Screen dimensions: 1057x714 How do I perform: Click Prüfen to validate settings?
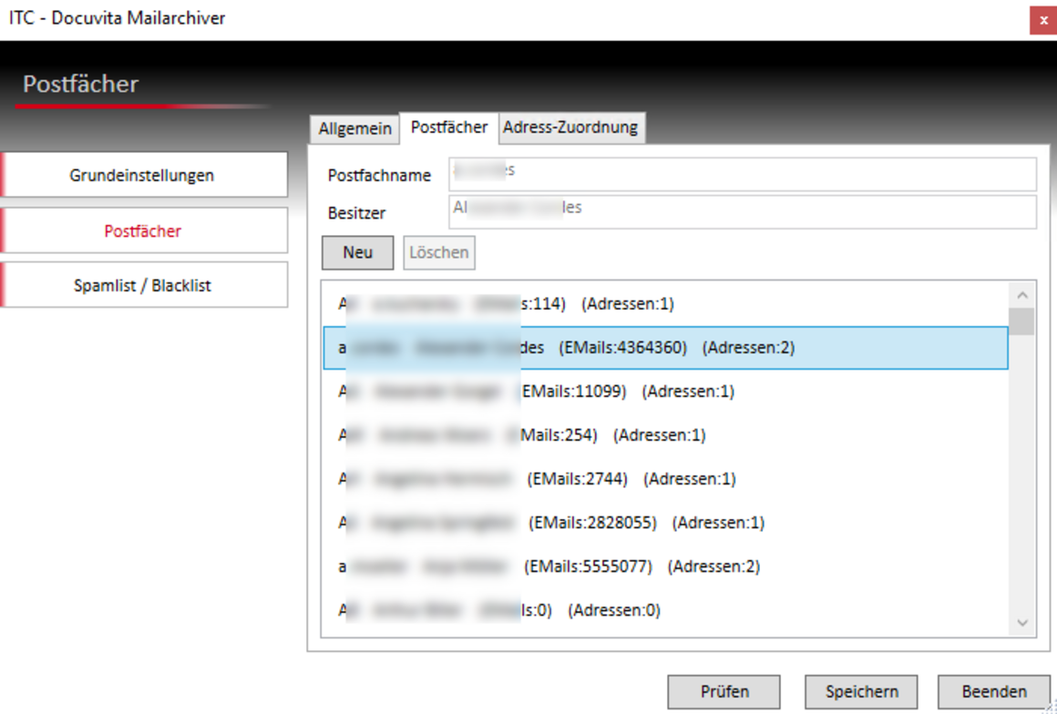(x=723, y=692)
